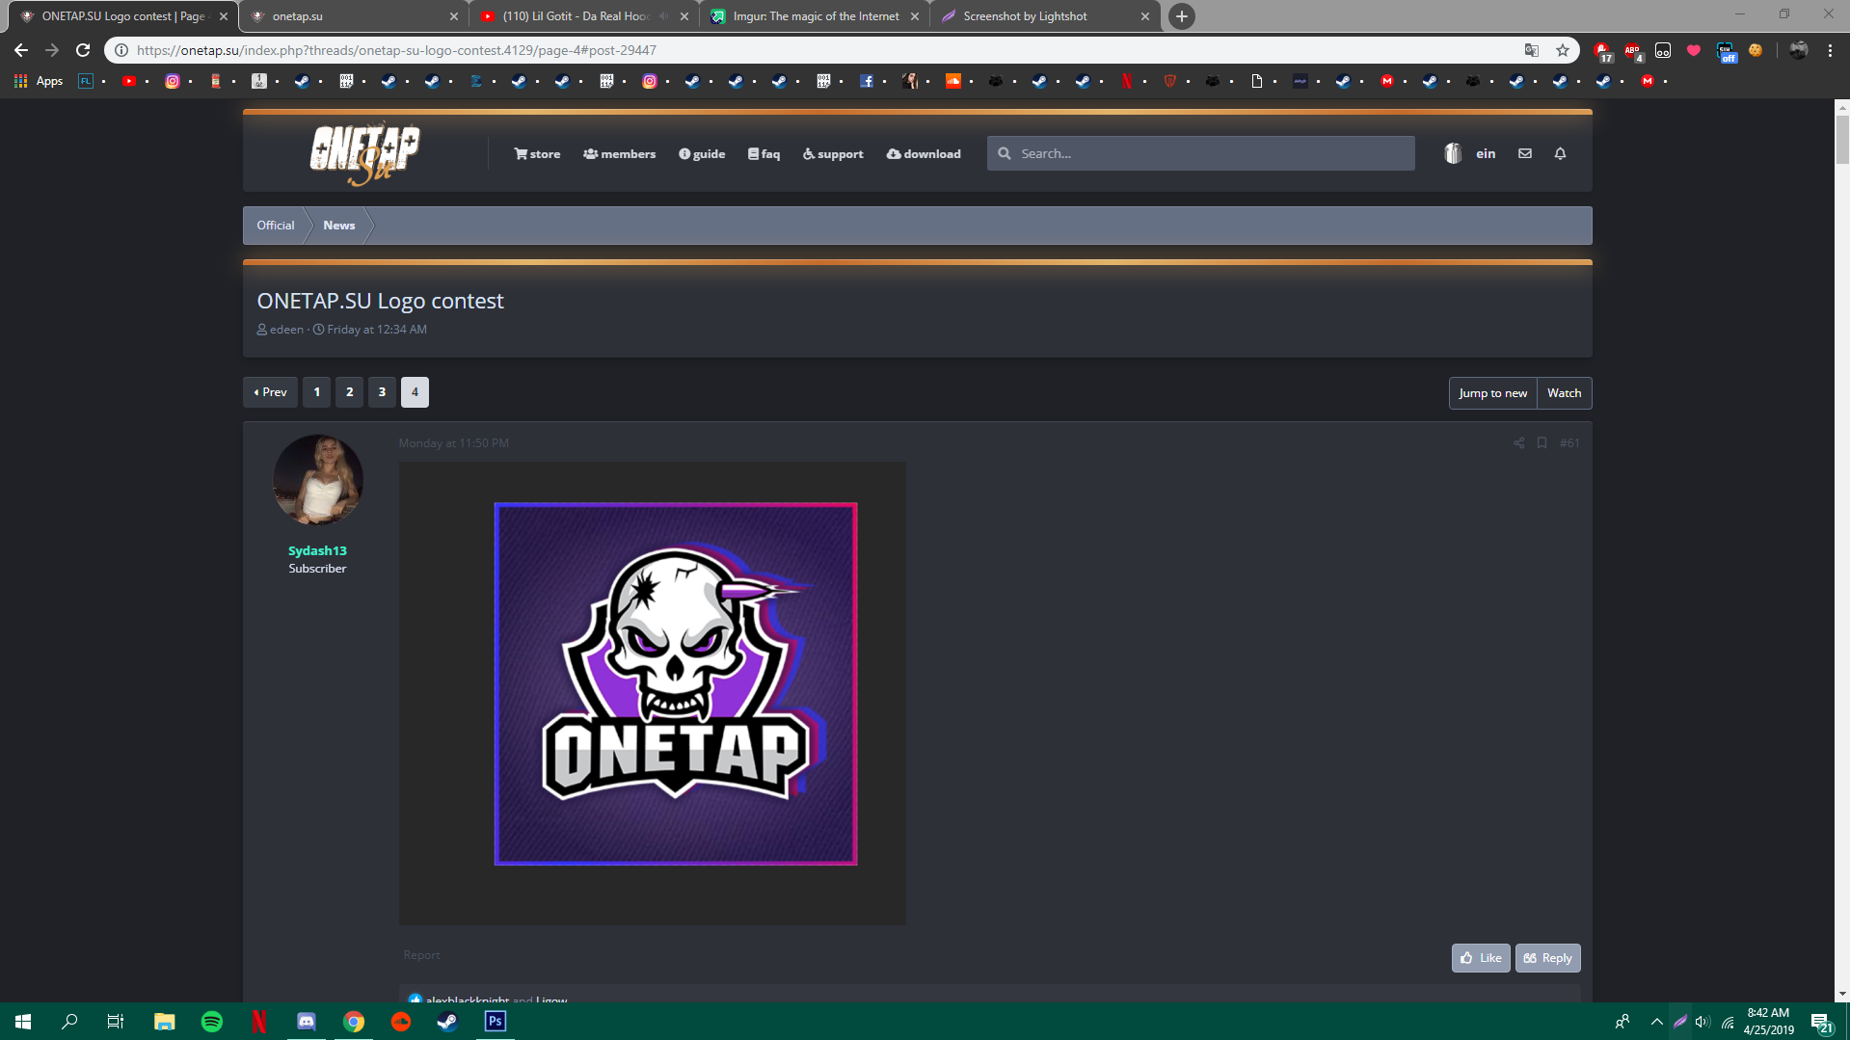Reply to Sydash13's post
This screenshot has width=1850, height=1040.
point(1547,958)
